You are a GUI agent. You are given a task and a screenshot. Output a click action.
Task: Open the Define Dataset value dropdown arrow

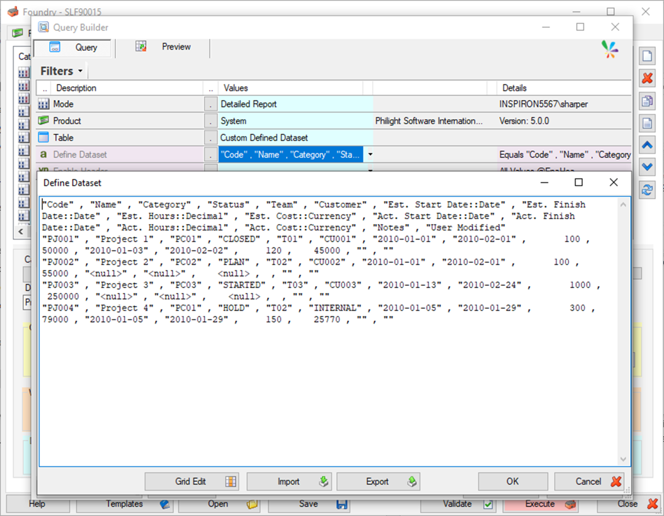tap(370, 155)
